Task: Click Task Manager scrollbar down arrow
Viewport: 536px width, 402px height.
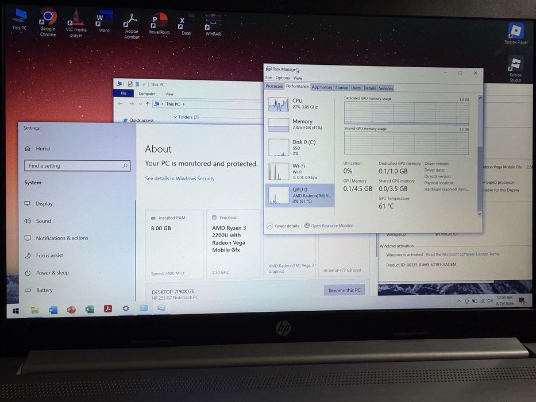Action: point(480,214)
